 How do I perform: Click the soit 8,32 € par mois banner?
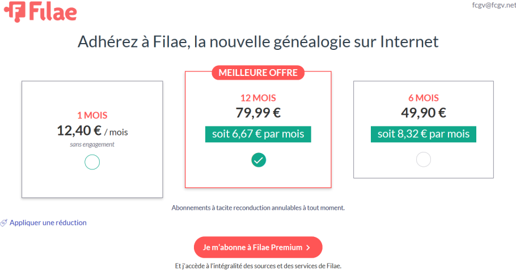pyautogui.click(x=424, y=134)
